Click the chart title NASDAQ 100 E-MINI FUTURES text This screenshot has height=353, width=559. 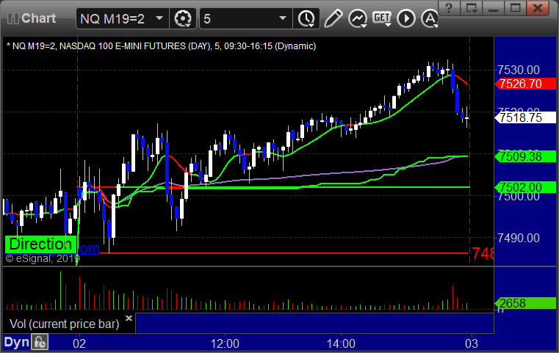tap(122, 46)
